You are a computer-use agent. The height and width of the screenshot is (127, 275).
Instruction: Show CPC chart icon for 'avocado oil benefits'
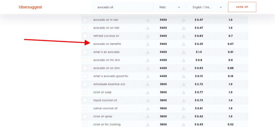coord(183,44)
